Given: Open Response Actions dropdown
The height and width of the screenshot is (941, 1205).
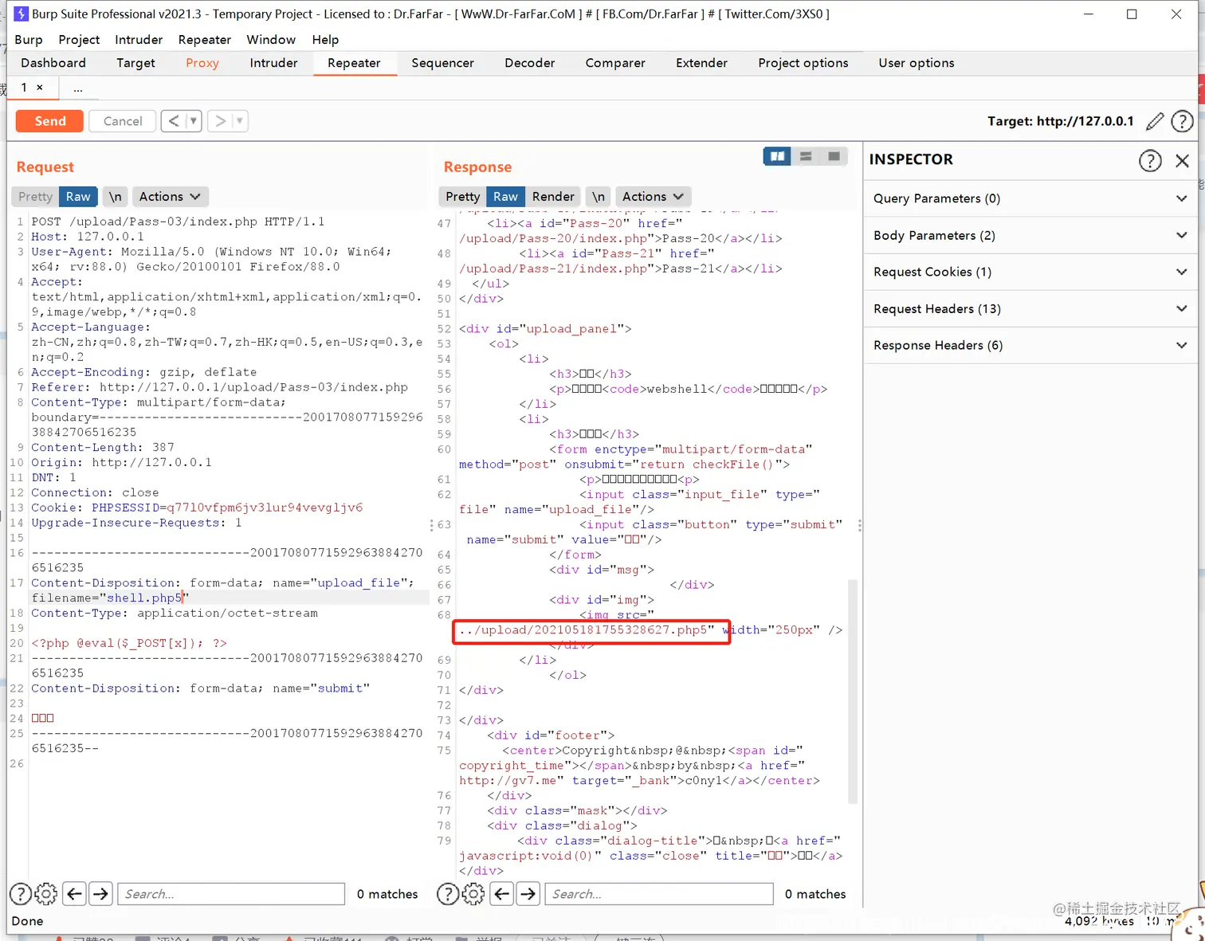Looking at the screenshot, I should 653,197.
